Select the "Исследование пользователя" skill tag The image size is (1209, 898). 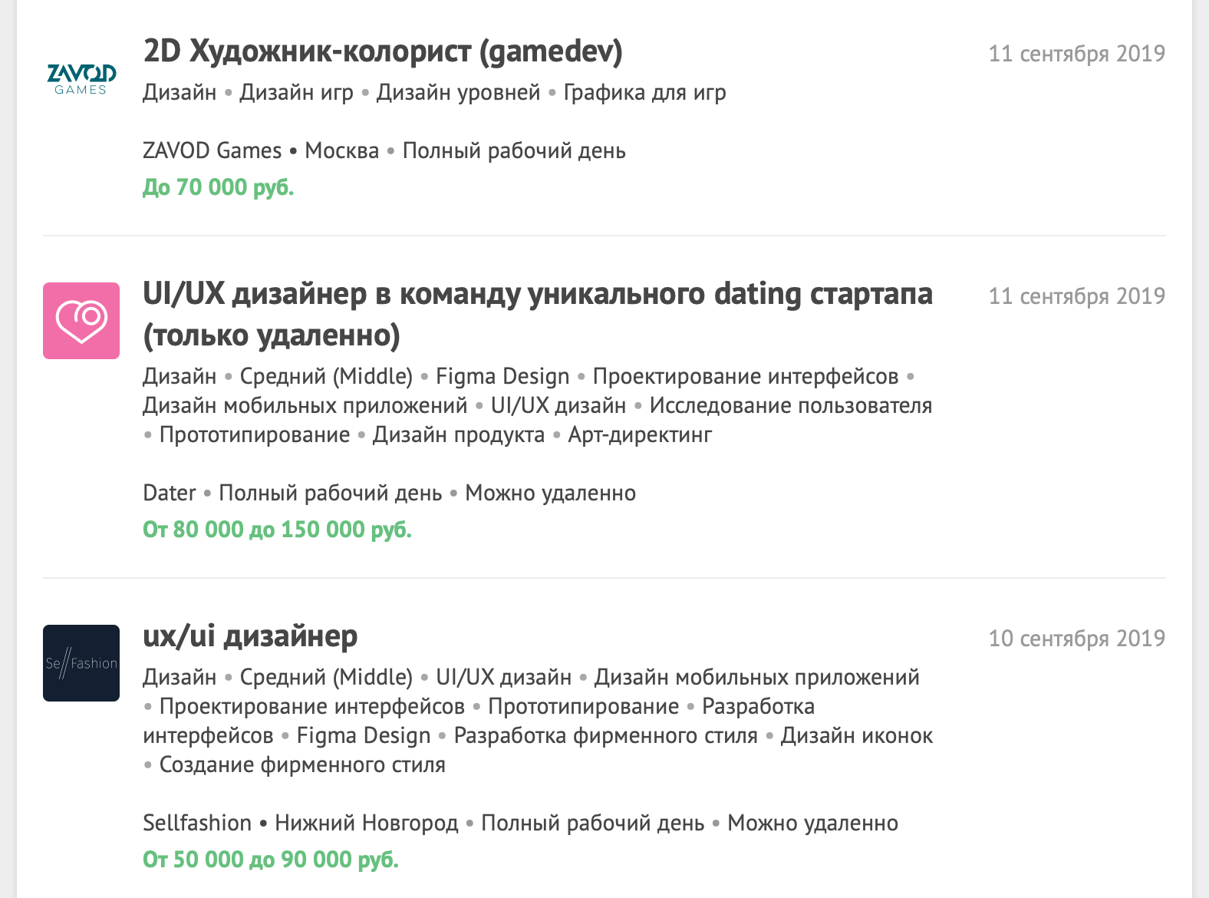pos(791,405)
